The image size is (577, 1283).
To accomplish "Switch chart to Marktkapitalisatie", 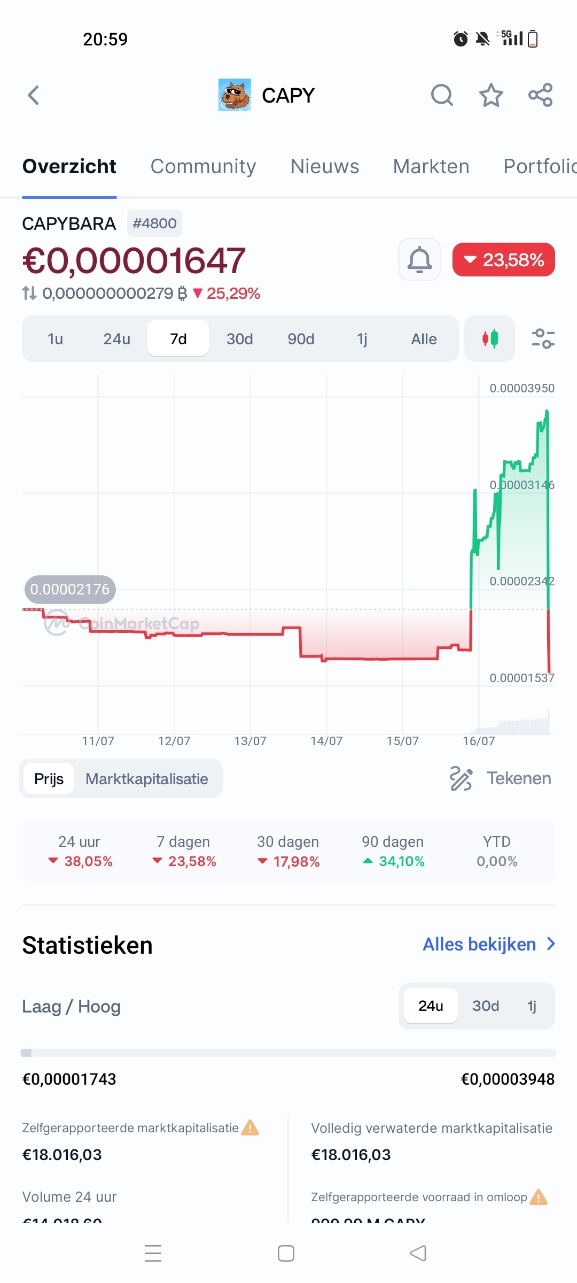I will [x=147, y=779].
